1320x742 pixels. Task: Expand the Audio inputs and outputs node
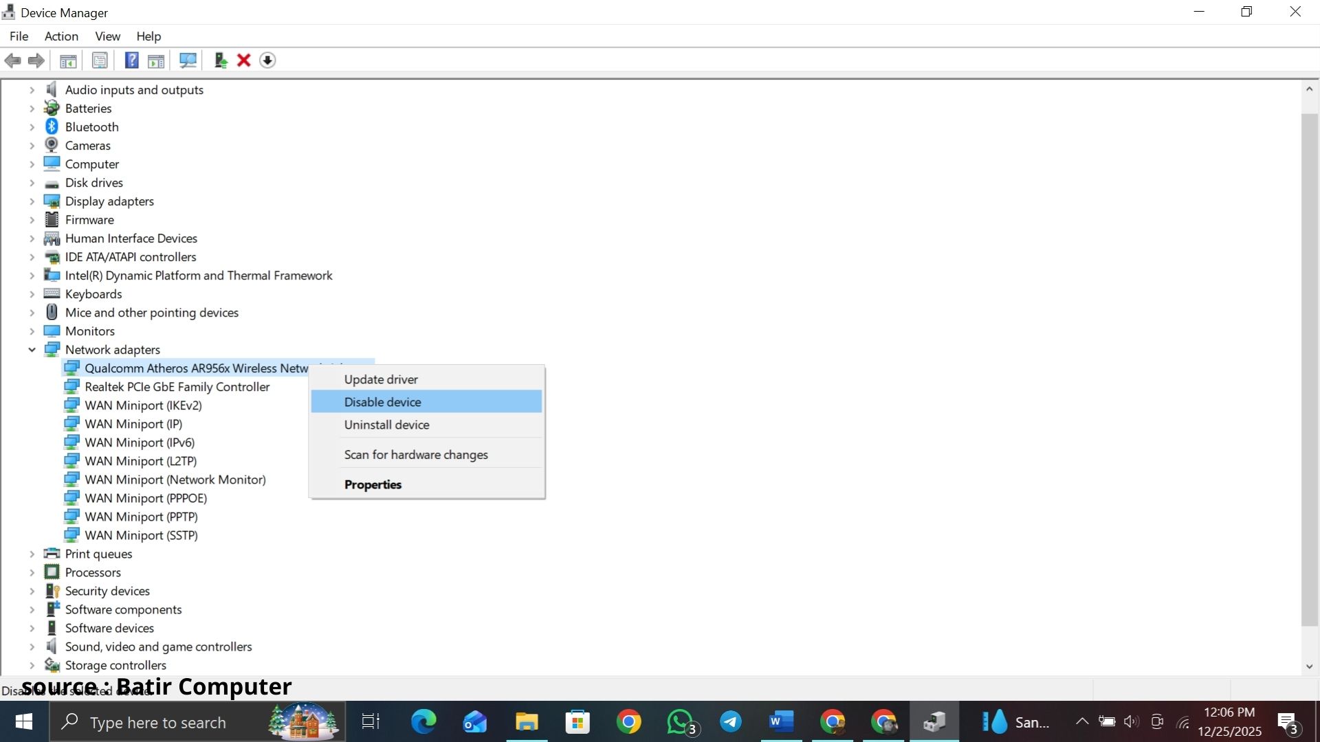(32, 90)
